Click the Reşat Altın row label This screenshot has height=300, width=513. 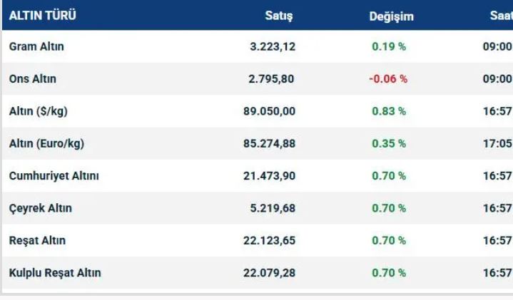coord(38,240)
